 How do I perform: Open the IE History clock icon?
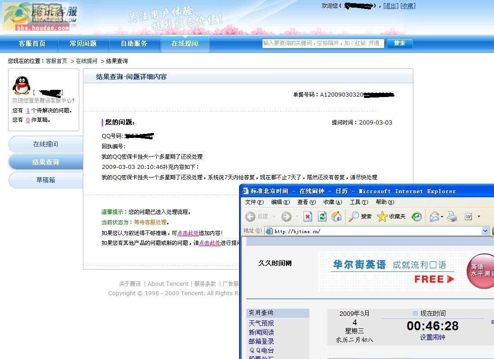[x=417, y=217]
